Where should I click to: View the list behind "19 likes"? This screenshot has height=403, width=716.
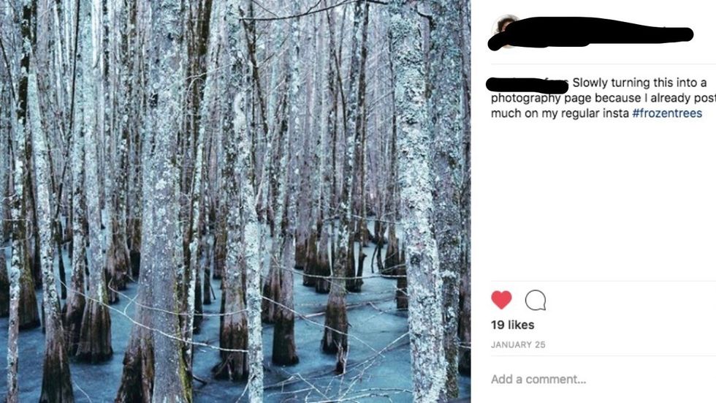tap(512, 325)
